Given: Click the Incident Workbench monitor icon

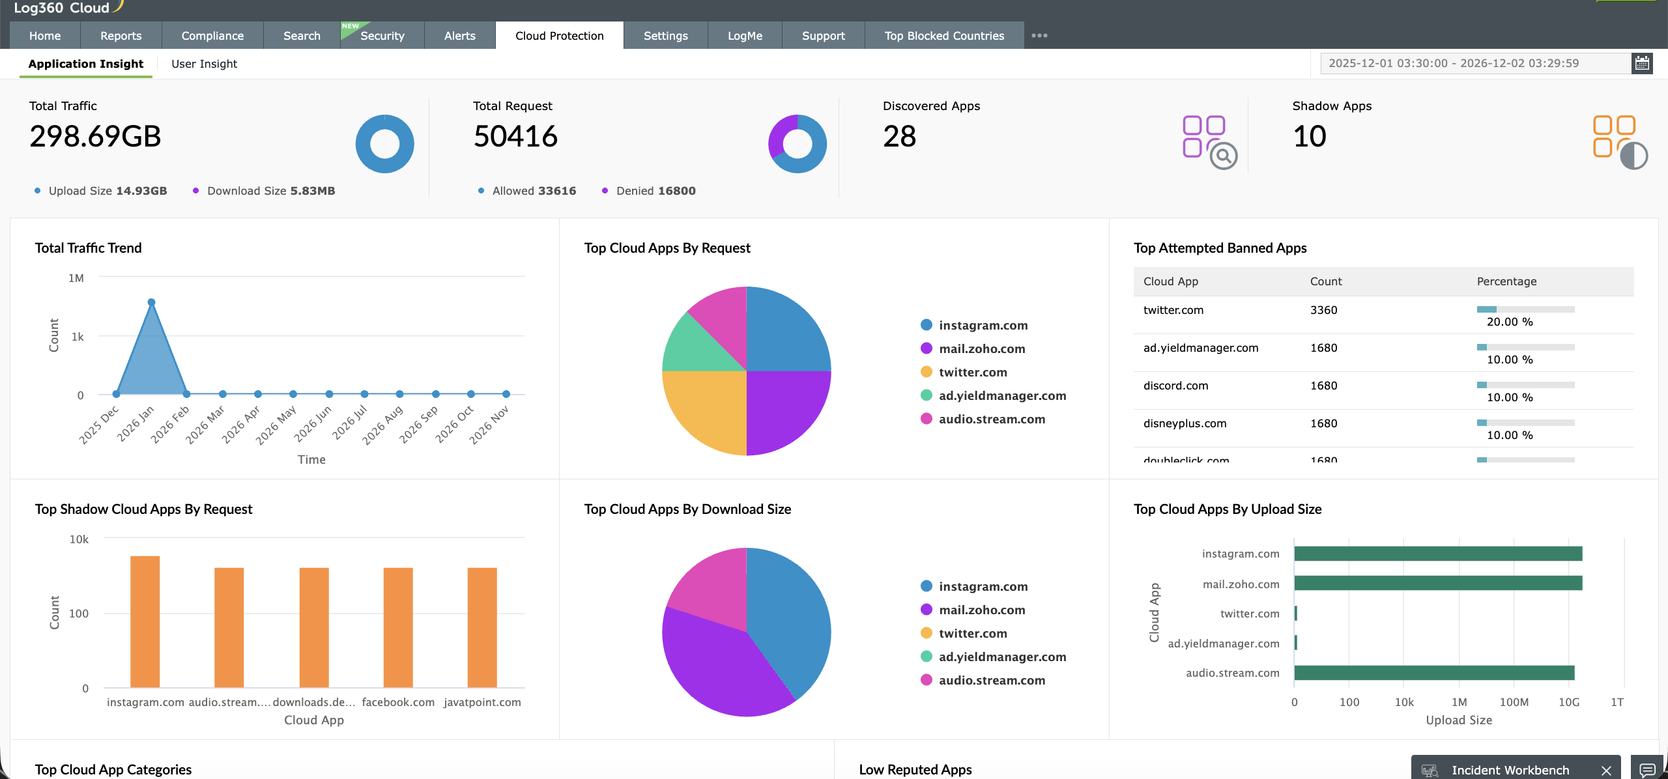Looking at the screenshot, I should pos(1431,769).
